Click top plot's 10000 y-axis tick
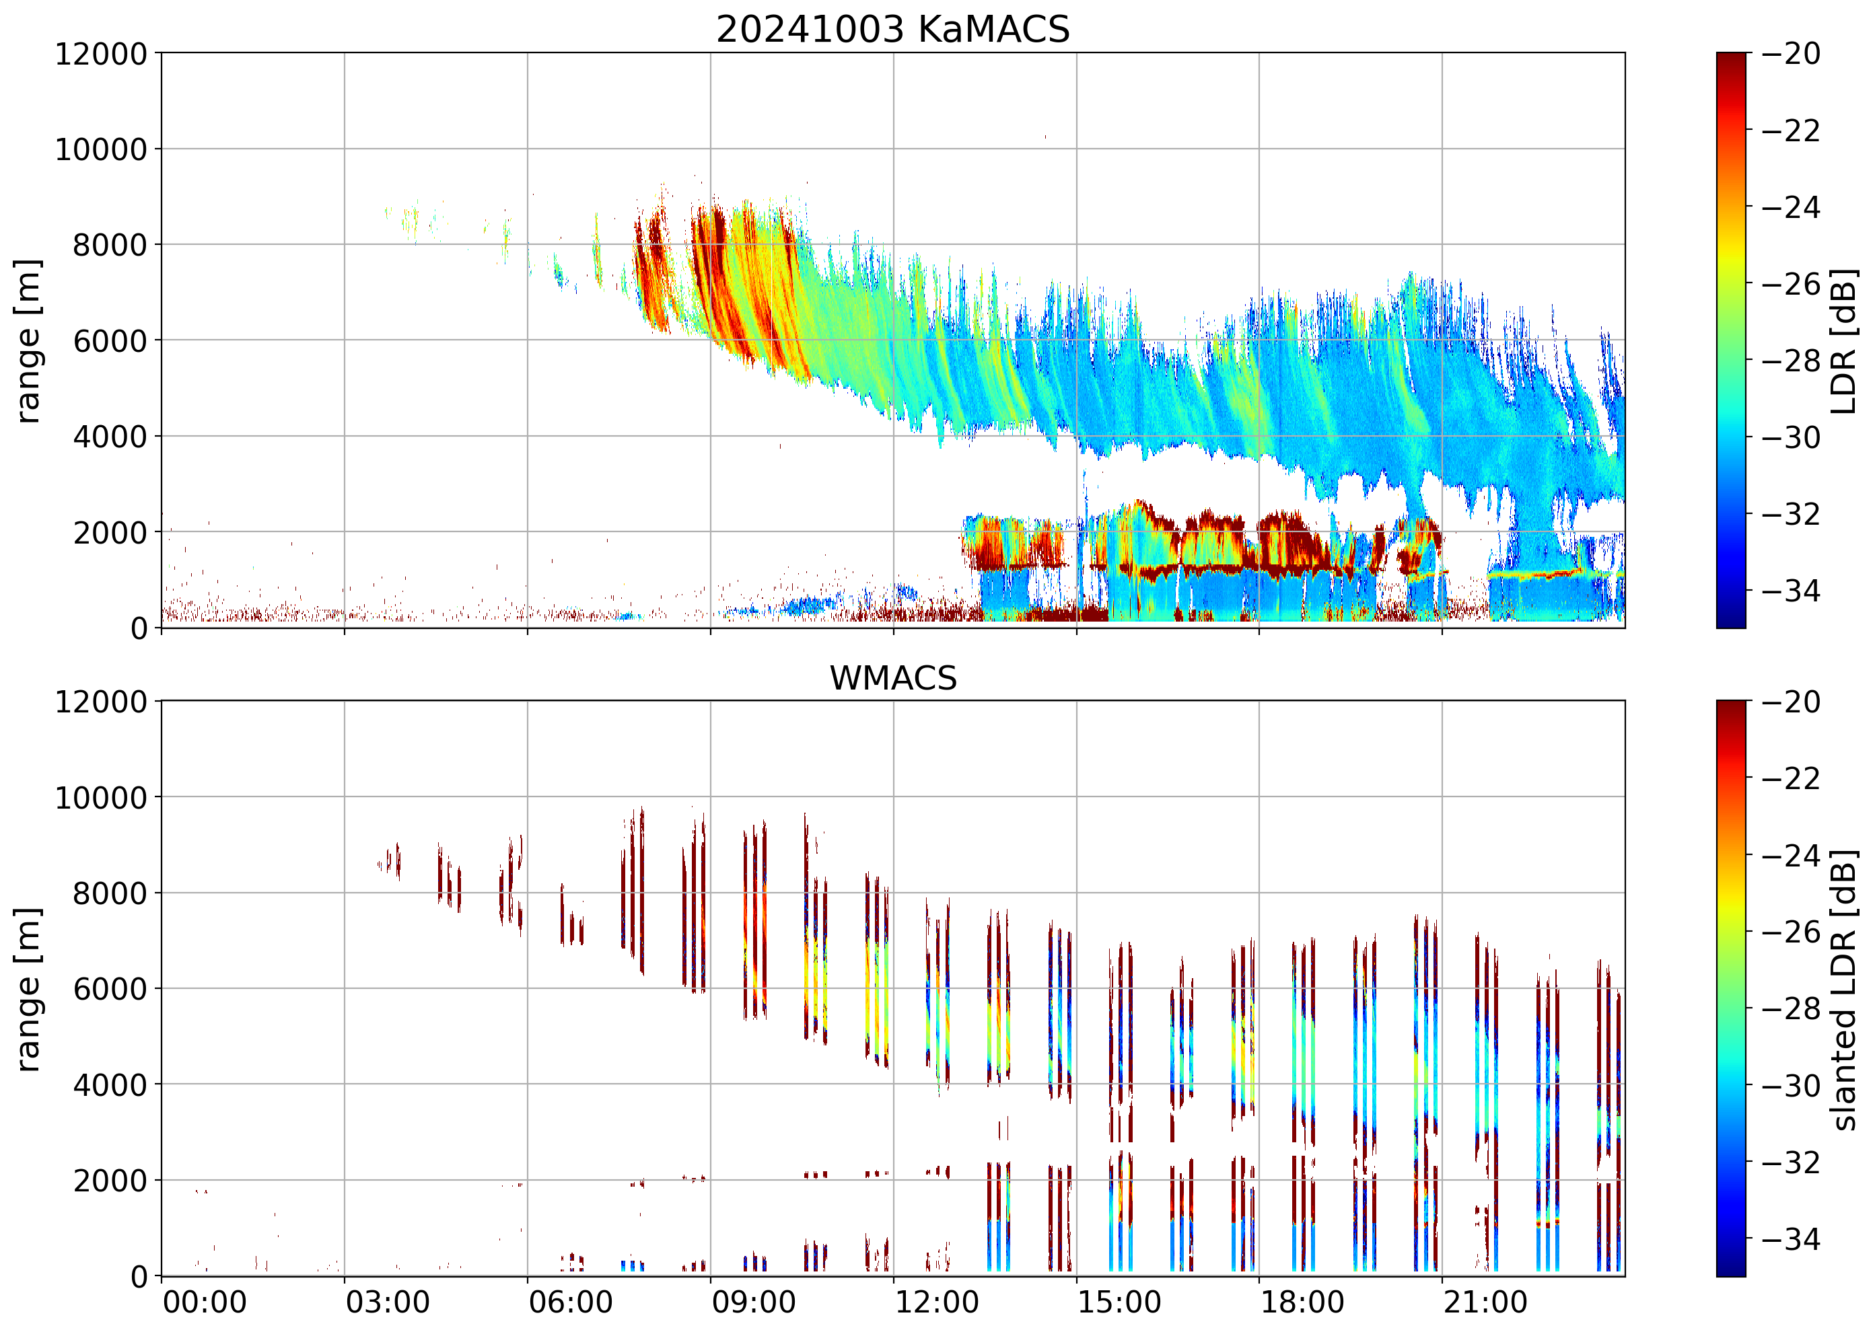 click(x=100, y=149)
